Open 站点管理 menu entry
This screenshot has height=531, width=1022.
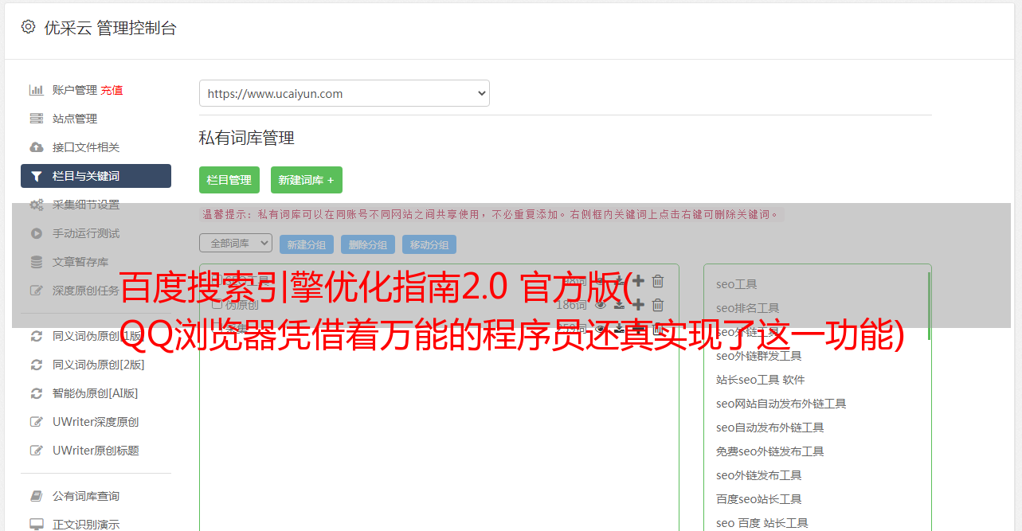(x=75, y=119)
